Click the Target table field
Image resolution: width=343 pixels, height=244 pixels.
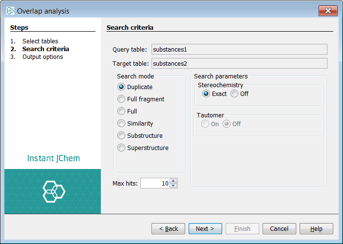[x=239, y=63]
